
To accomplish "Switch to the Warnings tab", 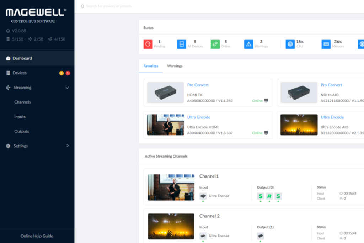I will point(175,66).
